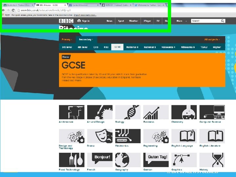Open the BBC iPlayer link
The width and height of the screenshot is (236, 177).
(147, 21)
